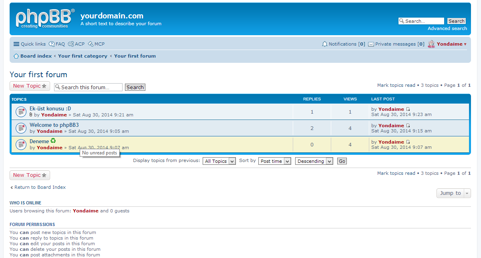Click topic icon for Ek-üst konusu
The width and height of the screenshot is (481, 258).
tap(21, 112)
